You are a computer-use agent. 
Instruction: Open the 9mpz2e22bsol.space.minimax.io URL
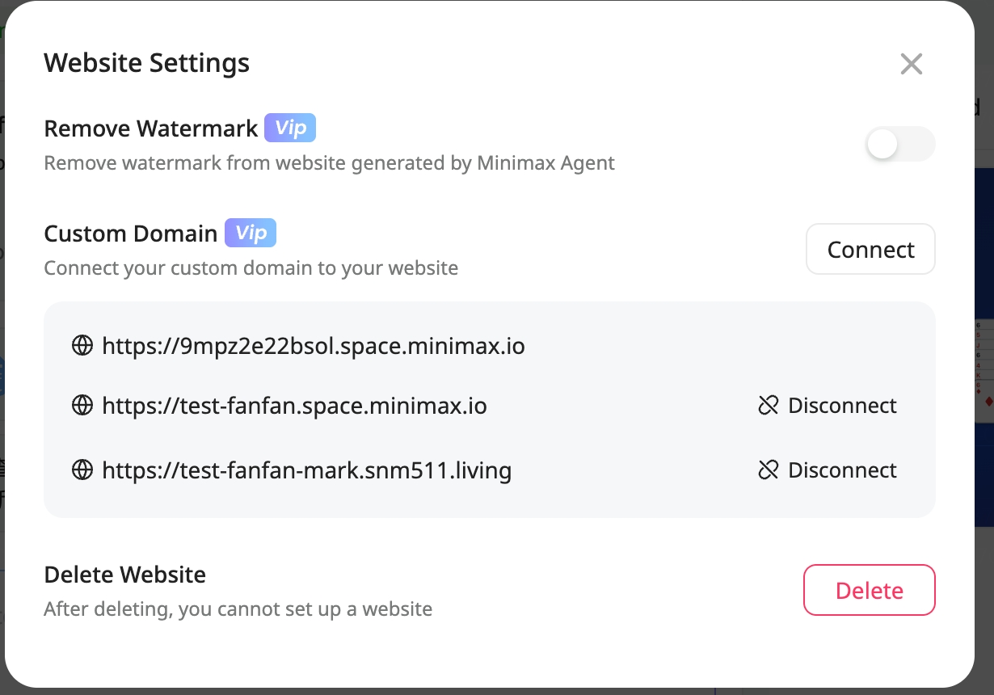click(x=314, y=347)
